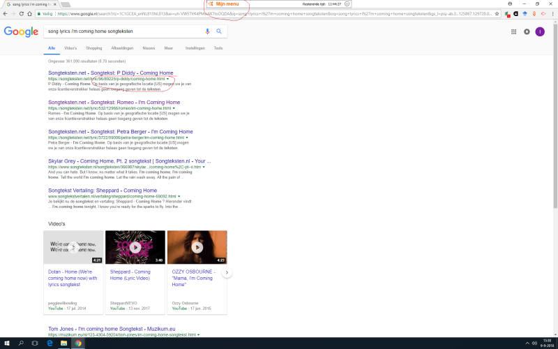Expand dropdown arrow next to Sheppard vertaling URL
The image size is (558, 349).
tap(179, 196)
